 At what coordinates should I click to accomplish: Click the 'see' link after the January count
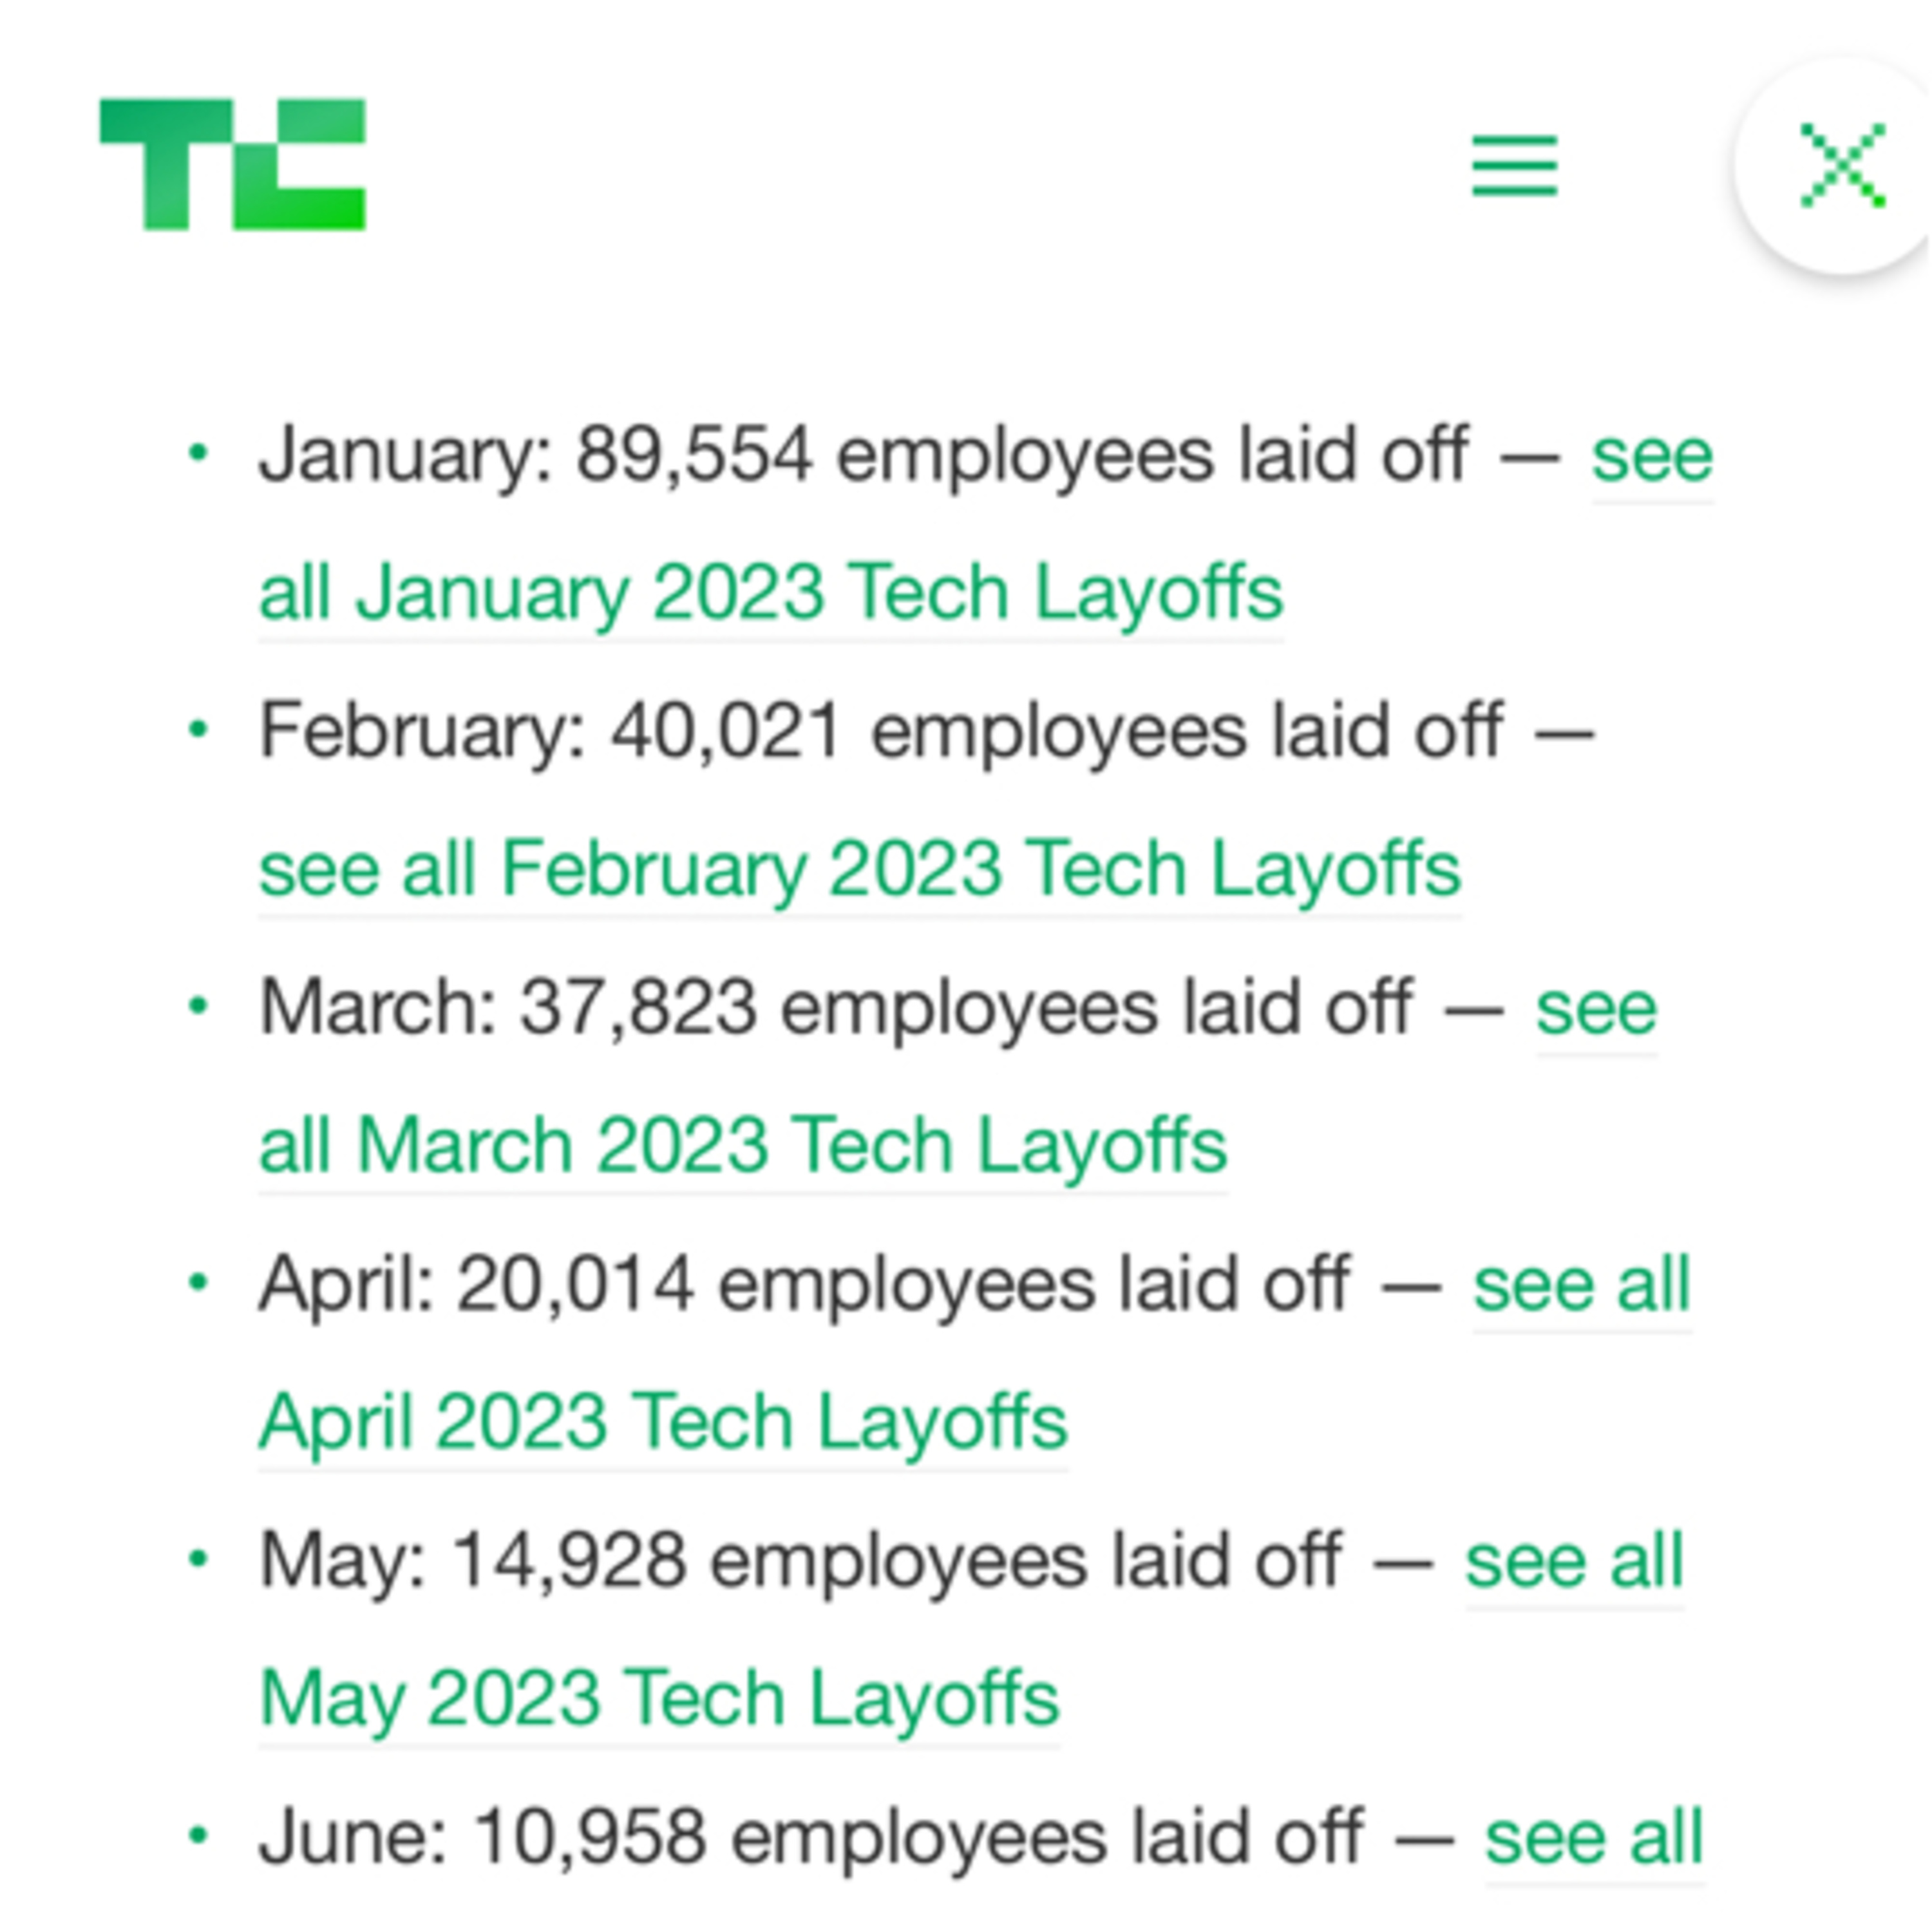[1652, 457]
